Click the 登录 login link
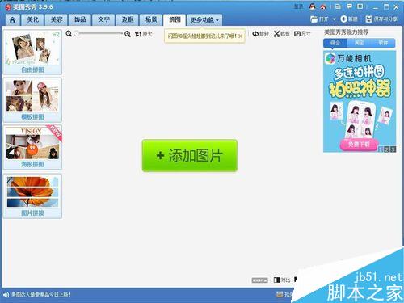 298,6
